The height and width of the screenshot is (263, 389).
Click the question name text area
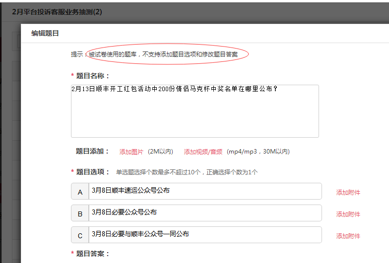[194, 111]
